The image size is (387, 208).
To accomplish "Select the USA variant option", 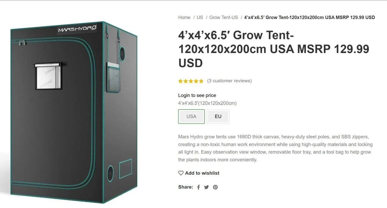I will click(x=191, y=117).
